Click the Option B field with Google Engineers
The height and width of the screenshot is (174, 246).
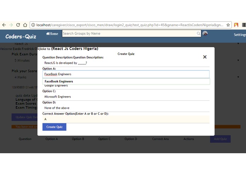126,87
